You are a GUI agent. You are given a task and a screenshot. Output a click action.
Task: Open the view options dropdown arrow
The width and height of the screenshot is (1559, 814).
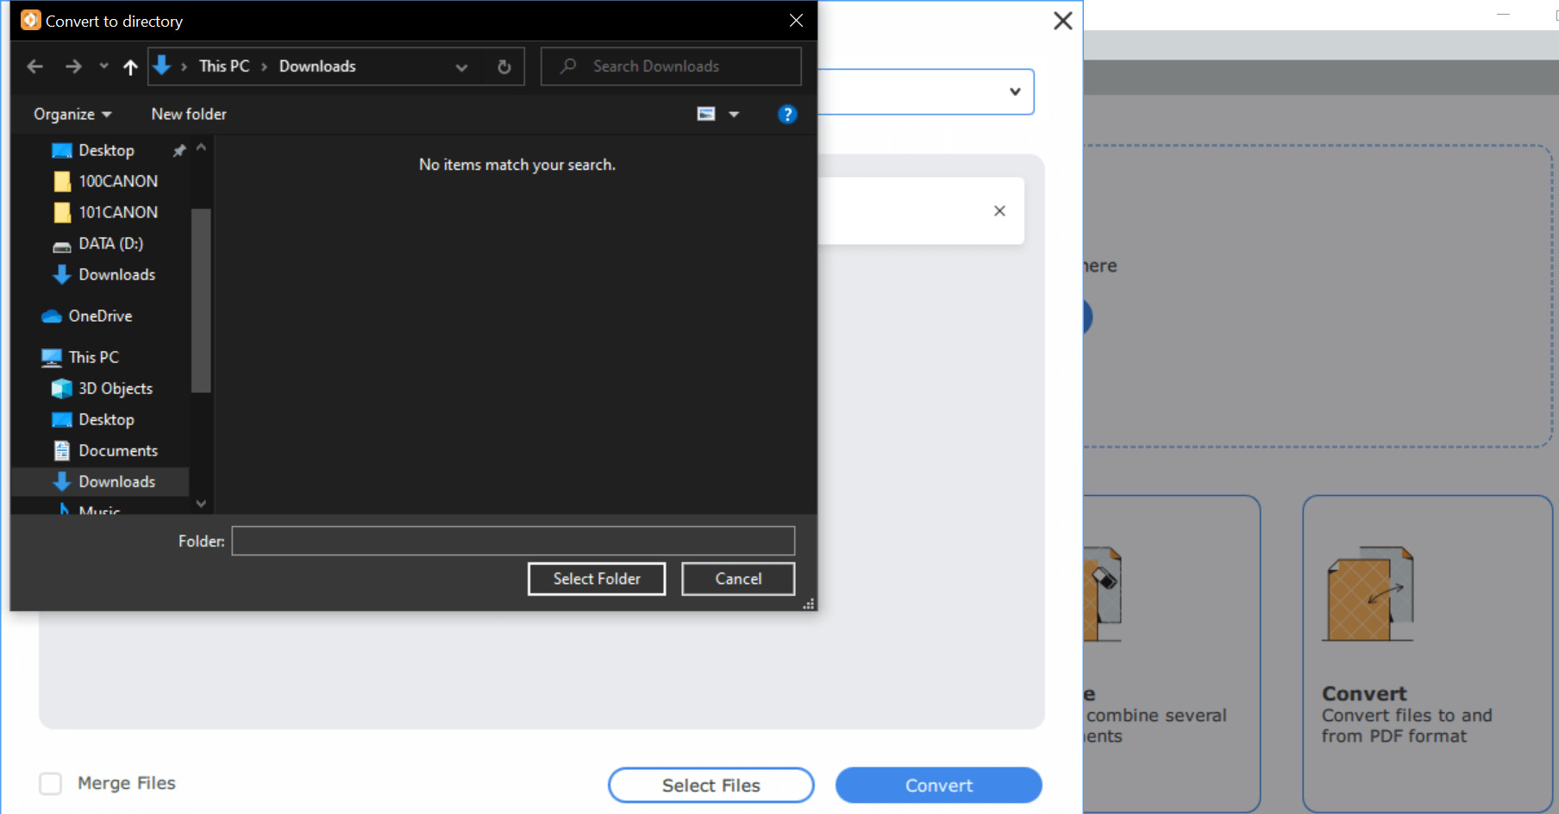pyautogui.click(x=734, y=113)
